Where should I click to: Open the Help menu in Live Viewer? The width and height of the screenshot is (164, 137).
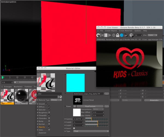coord(145,31)
